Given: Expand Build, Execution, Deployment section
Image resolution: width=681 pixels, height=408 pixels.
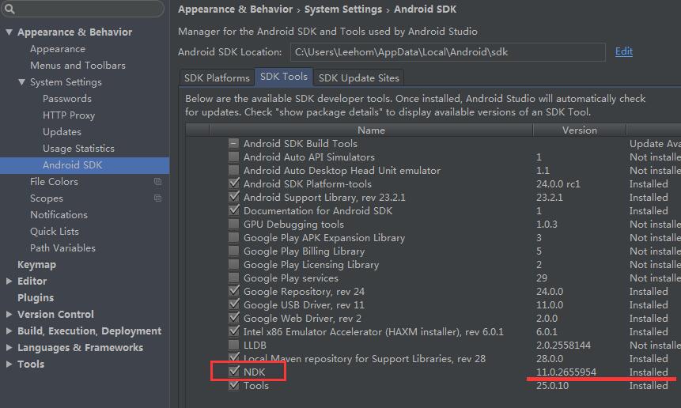Looking at the screenshot, I should [9, 331].
